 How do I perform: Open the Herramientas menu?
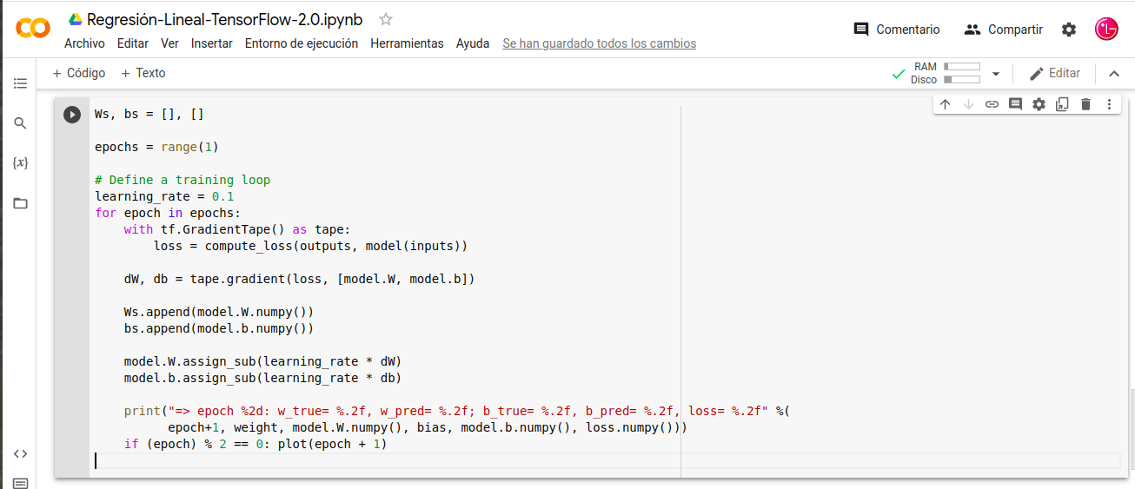[x=407, y=43]
